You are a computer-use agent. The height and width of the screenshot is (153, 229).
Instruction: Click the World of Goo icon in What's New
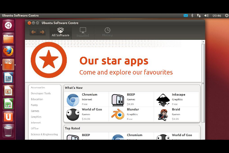tap(73, 115)
